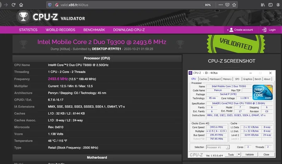The width and height of the screenshot is (282, 164).
Task: Click the VALIDATED green stamp
Action: (x=236, y=44)
